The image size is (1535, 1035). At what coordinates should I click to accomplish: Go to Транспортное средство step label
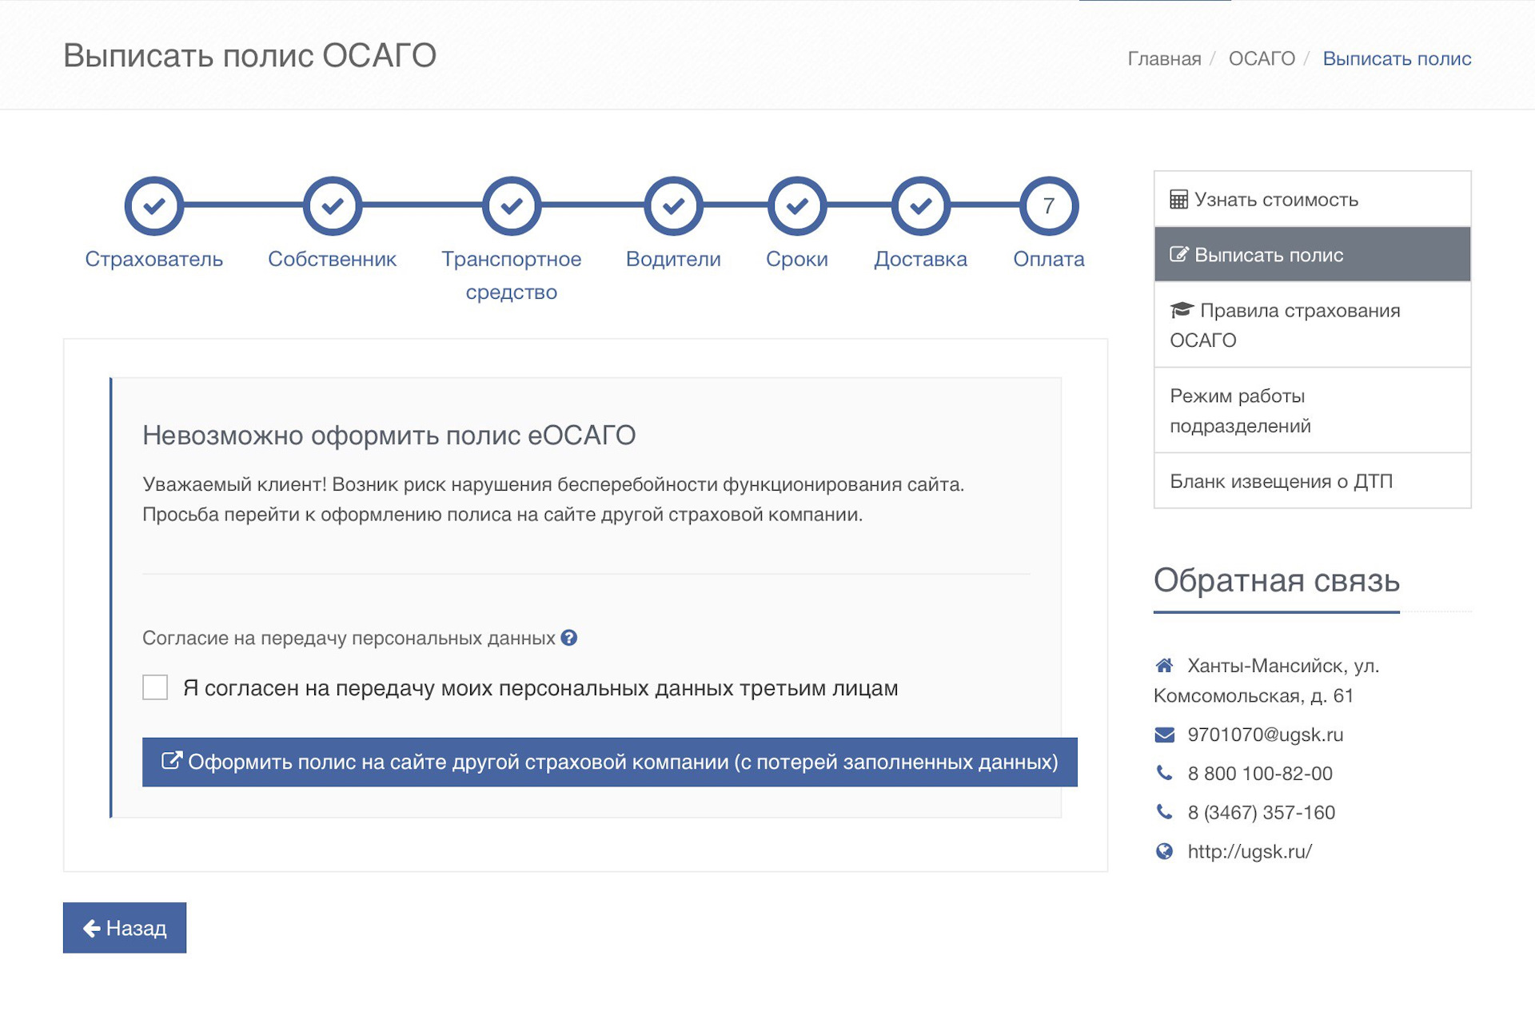tap(512, 276)
